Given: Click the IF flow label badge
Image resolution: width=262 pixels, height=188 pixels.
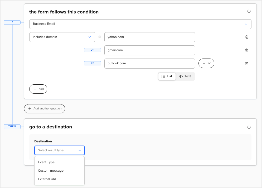Looking at the screenshot, I should 12,22.
